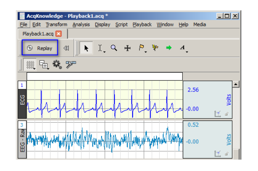The height and width of the screenshot is (171, 258).
Task: Click the vertical scrollbar up arrow
Action: 236,84
